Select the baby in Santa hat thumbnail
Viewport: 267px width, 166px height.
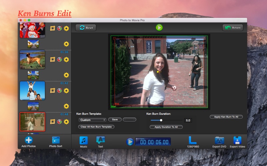(32, 30)
